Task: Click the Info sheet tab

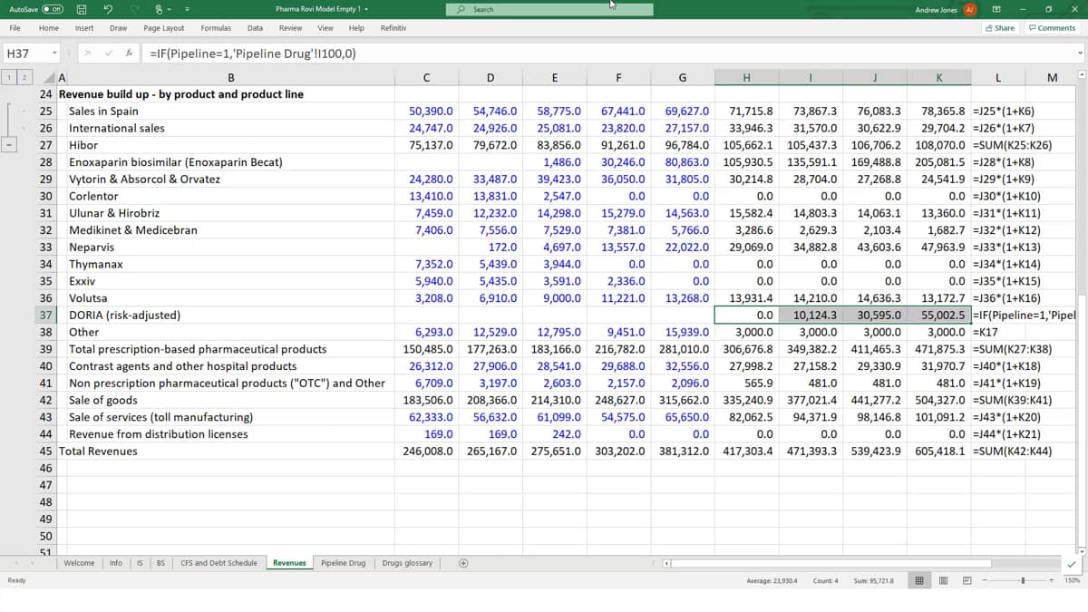Action: point(116,563)
